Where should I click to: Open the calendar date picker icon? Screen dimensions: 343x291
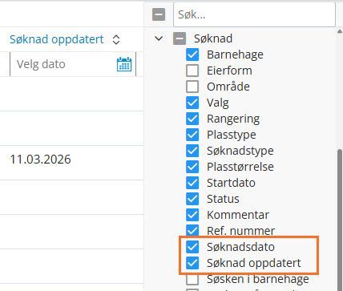pos(124,64)
